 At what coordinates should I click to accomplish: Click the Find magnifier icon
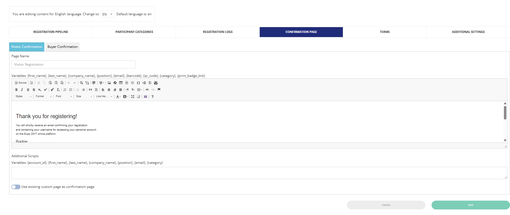81,83
